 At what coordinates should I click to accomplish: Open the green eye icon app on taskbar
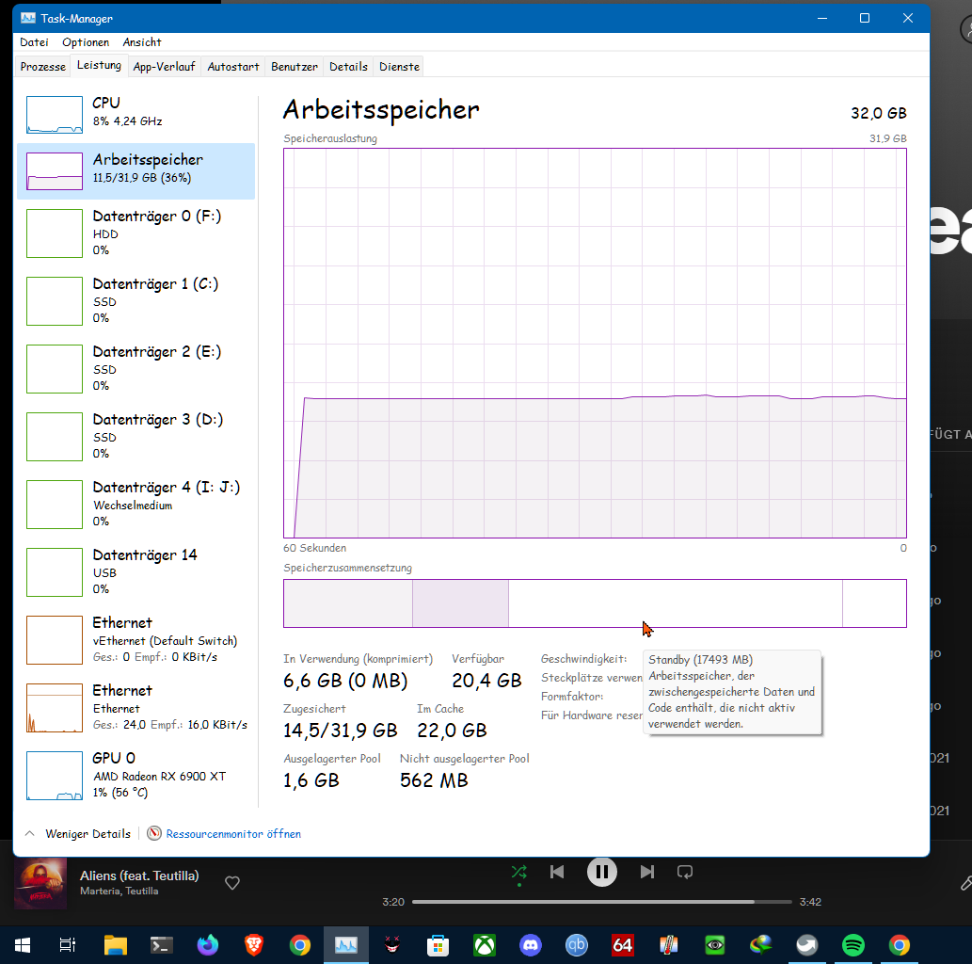(715, 945)
